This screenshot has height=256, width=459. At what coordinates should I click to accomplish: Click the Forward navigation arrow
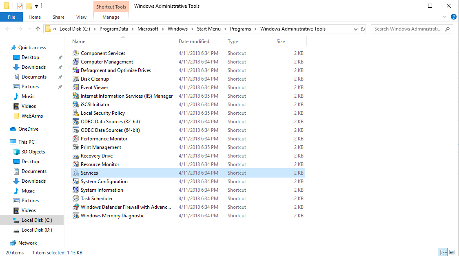(x=20, y=29)
